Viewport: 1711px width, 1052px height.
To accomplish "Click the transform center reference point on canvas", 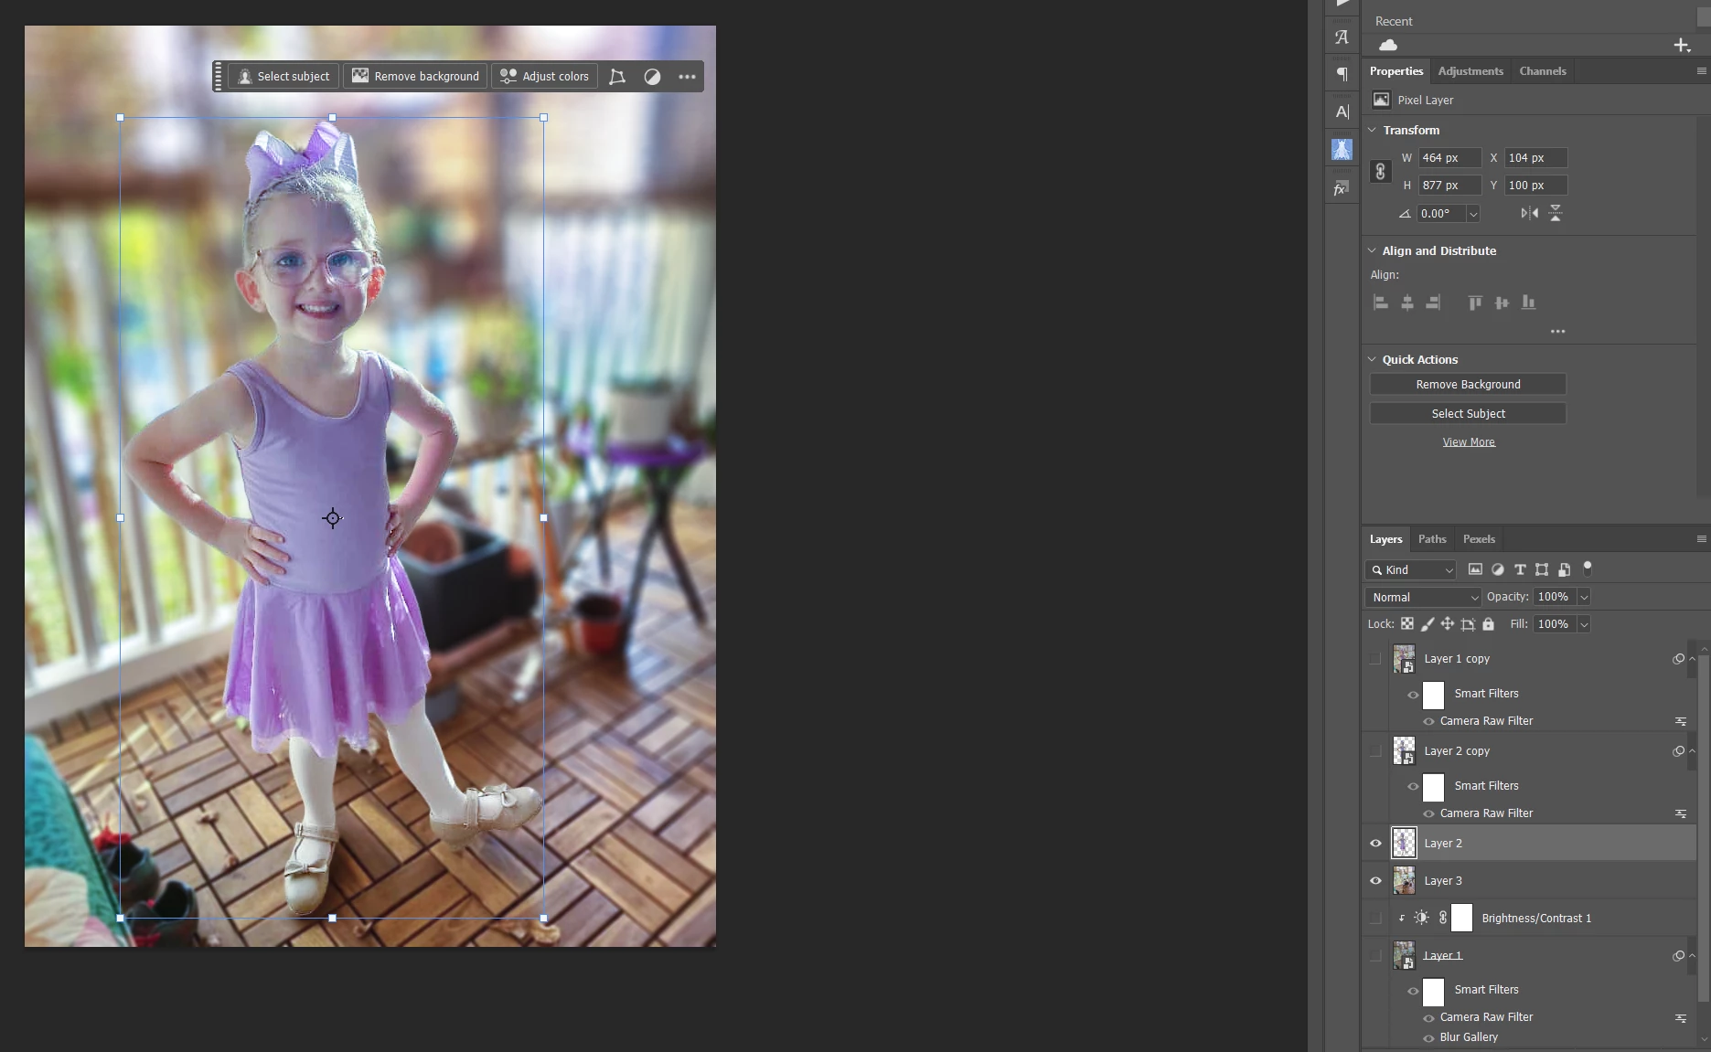I will point(333,518).
